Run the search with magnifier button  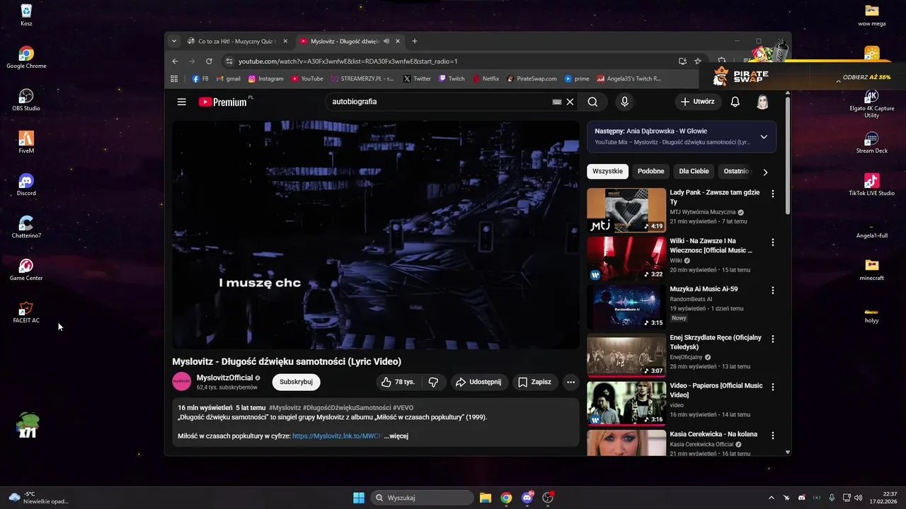click(x=592, y=102)
